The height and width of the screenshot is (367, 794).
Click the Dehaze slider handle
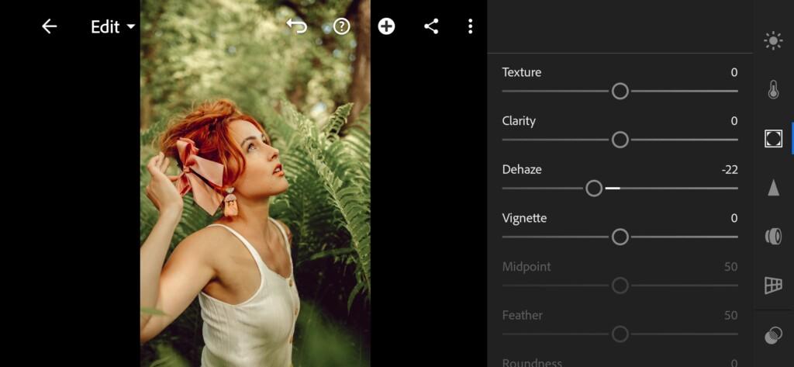click(594, 189)
